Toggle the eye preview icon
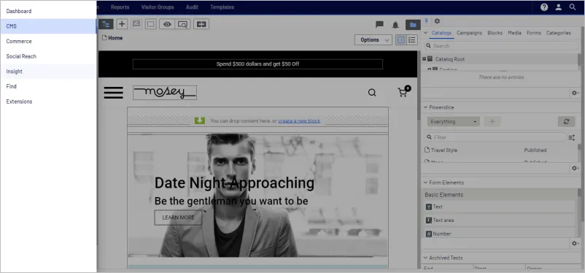Screen dimensions: 585x273 tap(167, 24)
